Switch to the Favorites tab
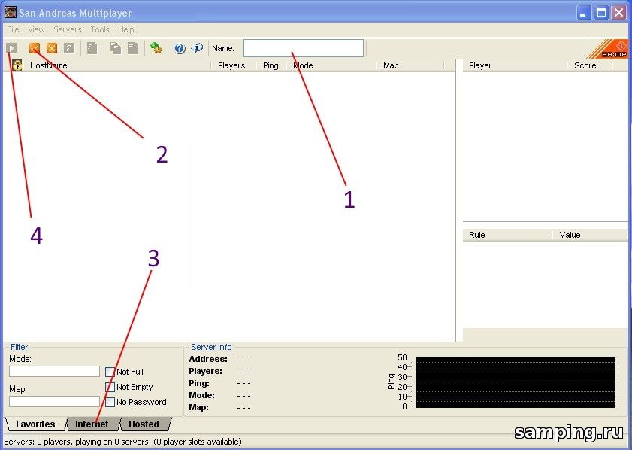The image size is (632, 450). [x=35, y=424]
